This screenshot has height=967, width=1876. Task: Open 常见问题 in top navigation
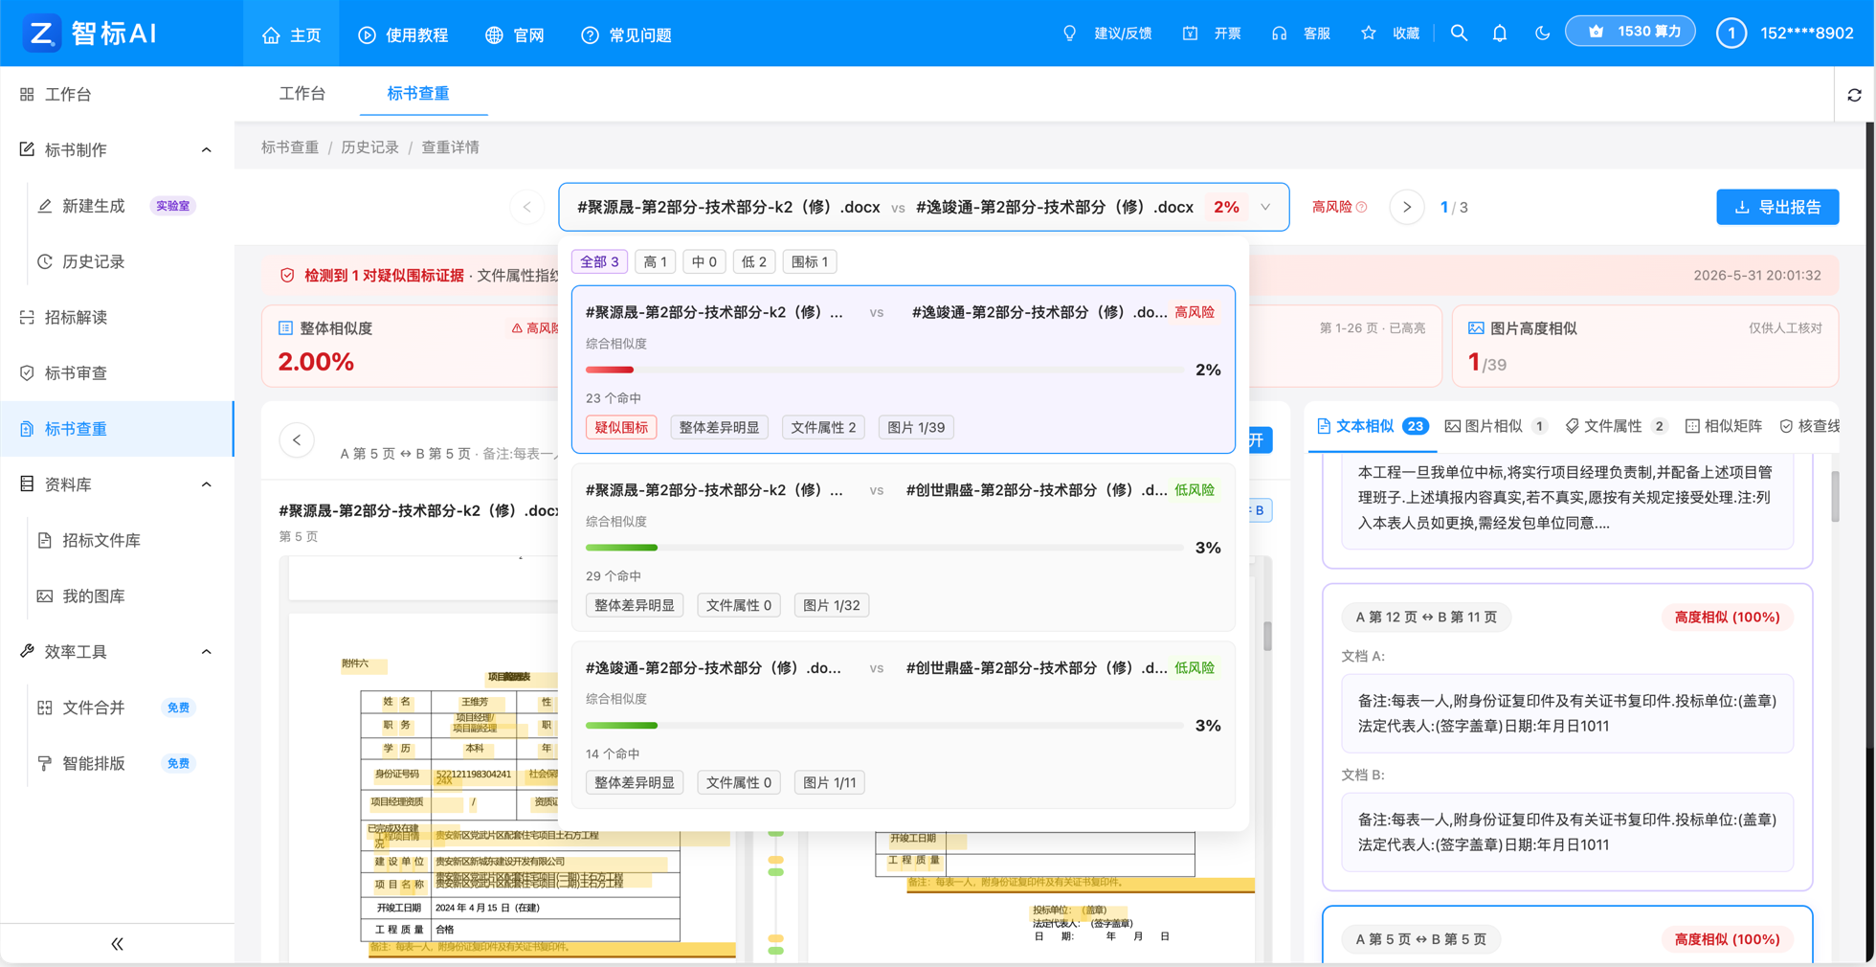[626, 35]
